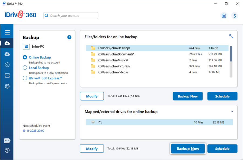
Task: Click the file list vertical scrollbar
Action: [x=231, y=54]
